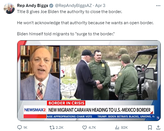The width and height of the screenshot is (164, 131).
Task: View post analytics bar chart icon
Action: [117, 128]
